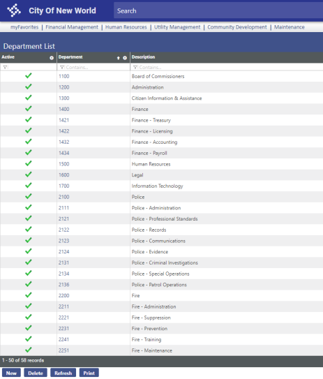Viewport: 323px width, 379px height.
Task: Toggle the active checkmark for department 2200 Fire
Action: pos(29,295)
